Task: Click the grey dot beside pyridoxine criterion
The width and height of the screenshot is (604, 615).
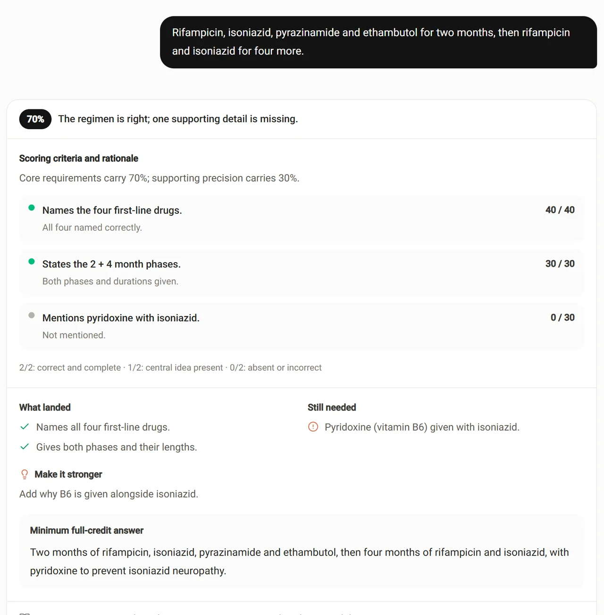Action: click(x=32, y=315)
